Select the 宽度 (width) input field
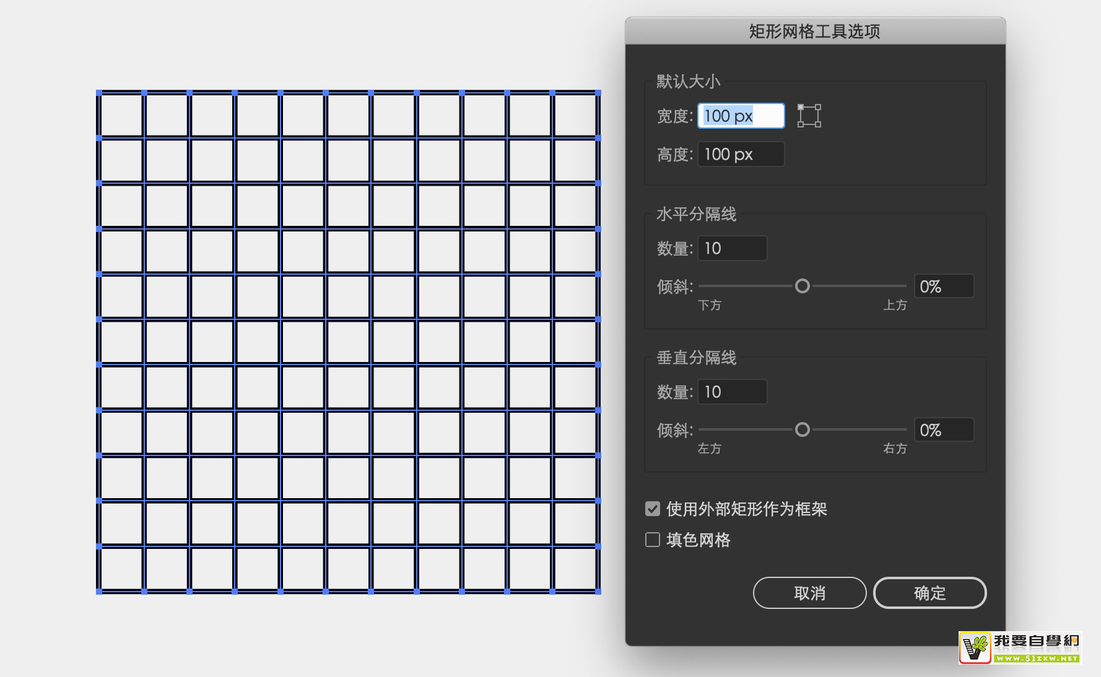The image size is (1101, 677). click(741, 116)
